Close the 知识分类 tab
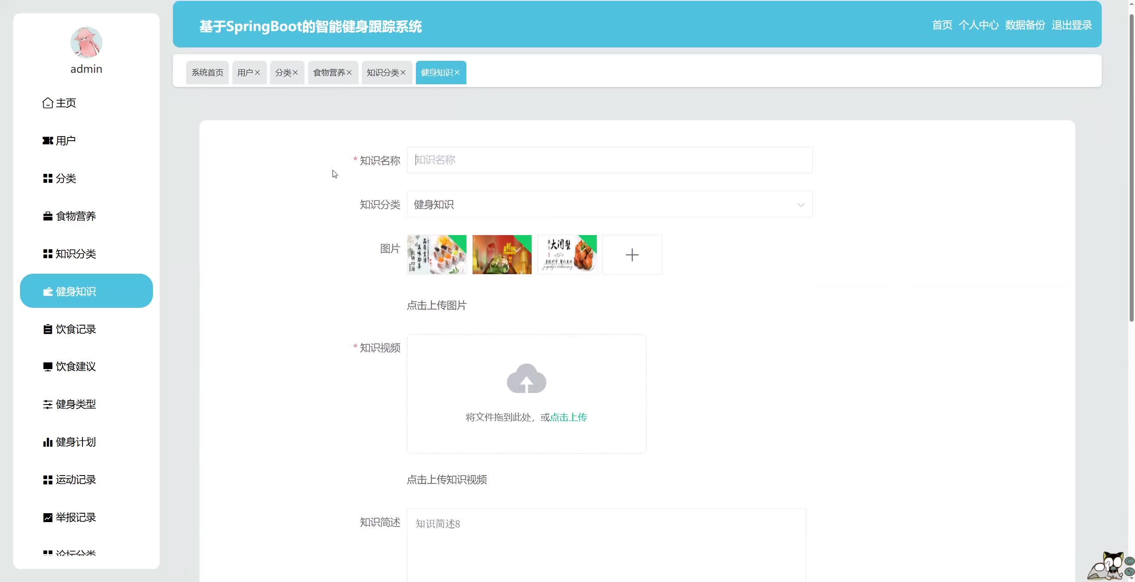This screenshot has width=1135, height=582. coord(403,73)
